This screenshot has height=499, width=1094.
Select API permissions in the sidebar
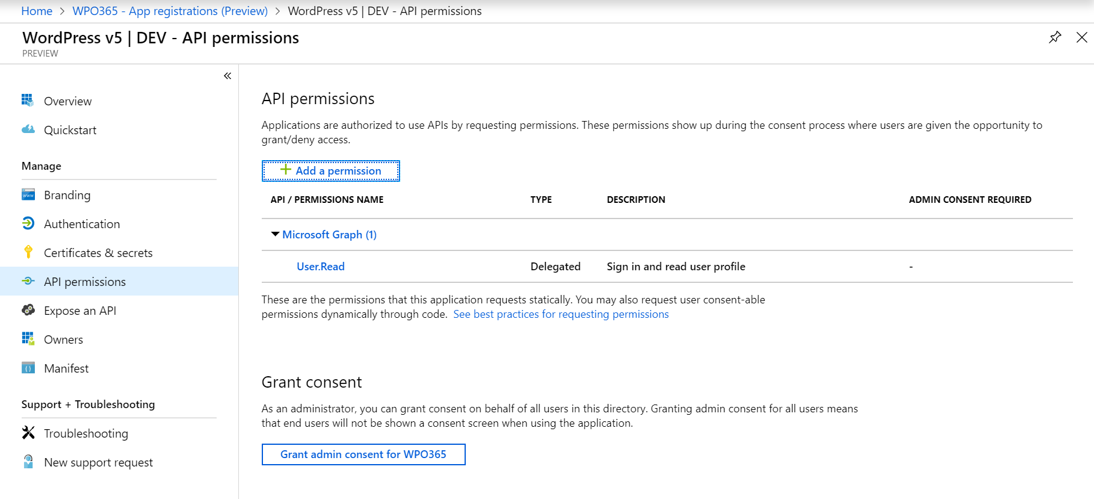click(x=119, y=282)
